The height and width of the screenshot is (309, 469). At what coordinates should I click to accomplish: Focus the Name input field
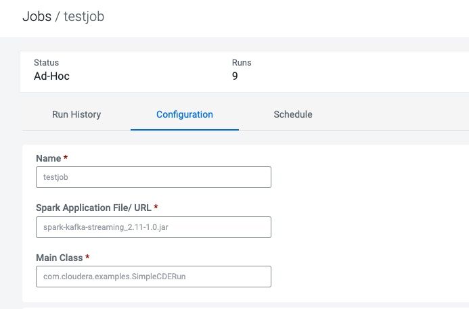(153, 177)
